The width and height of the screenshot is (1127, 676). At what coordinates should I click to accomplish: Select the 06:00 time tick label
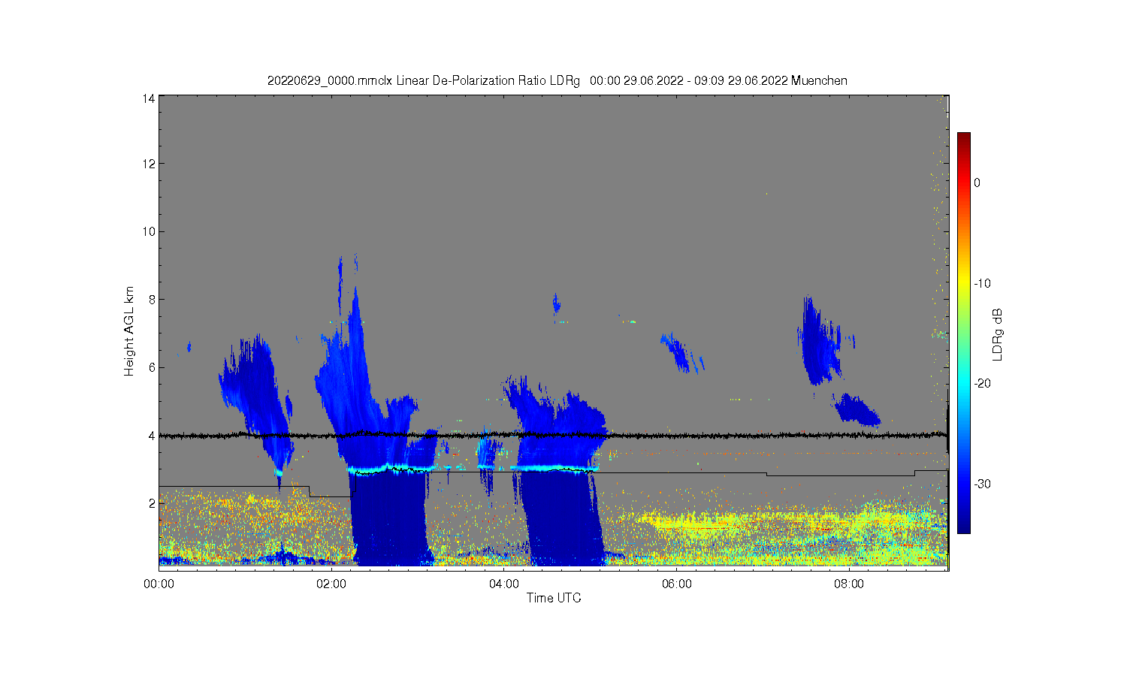pyautogui.click(x=677, y=584)
